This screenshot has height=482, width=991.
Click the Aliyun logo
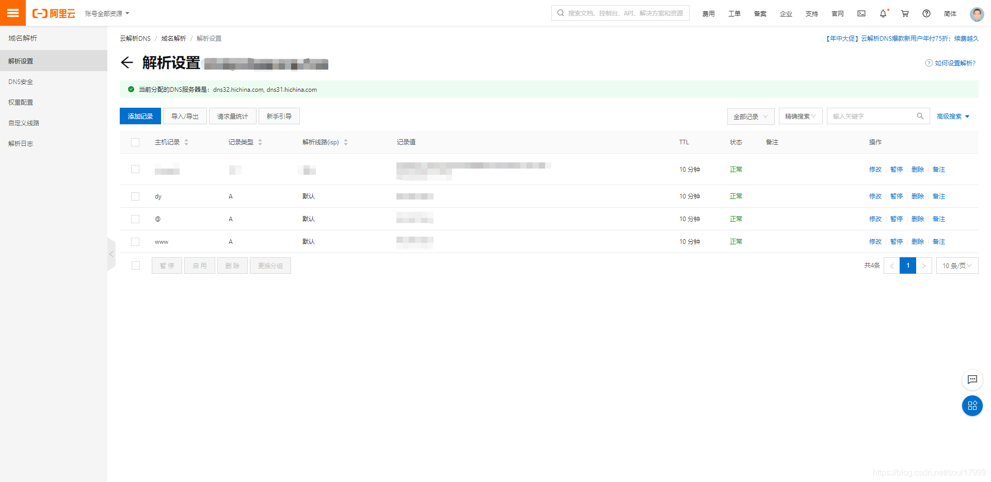[x=54, y=13]
